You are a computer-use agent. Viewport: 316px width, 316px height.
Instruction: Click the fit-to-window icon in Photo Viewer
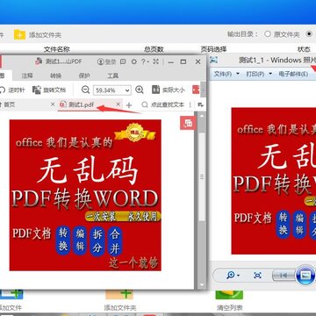tap(257, 276)
